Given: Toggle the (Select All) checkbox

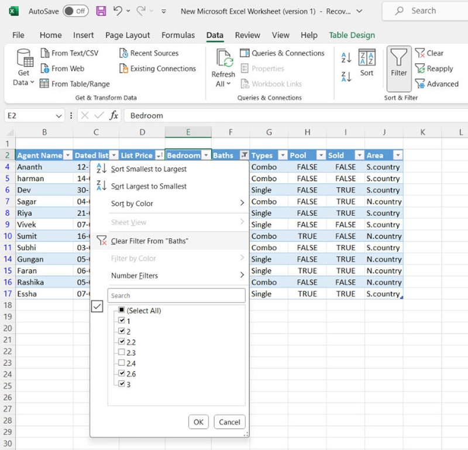Looking at the screenshot, I should [x=122, y=310].
